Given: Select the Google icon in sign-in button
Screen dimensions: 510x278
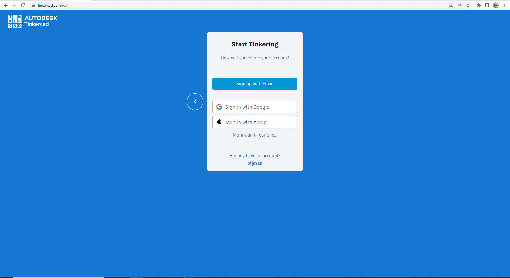Looking at the screenshot, I should (x=219, y=107).
